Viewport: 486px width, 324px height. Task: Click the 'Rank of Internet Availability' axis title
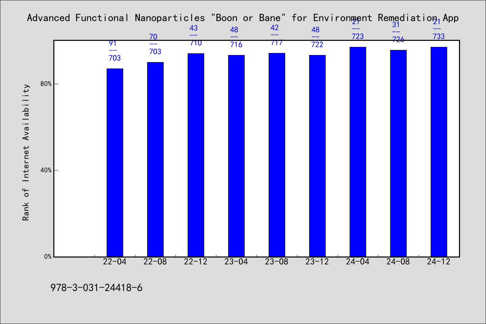(x=26, y=152)
